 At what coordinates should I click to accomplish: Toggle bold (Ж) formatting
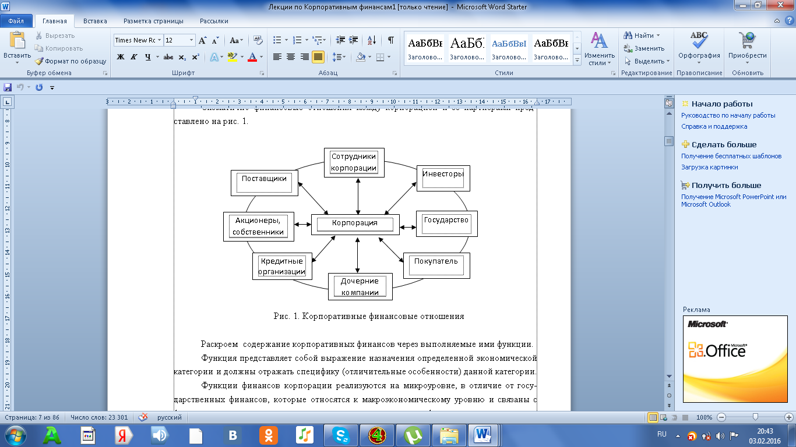click(x=121, y=57)
